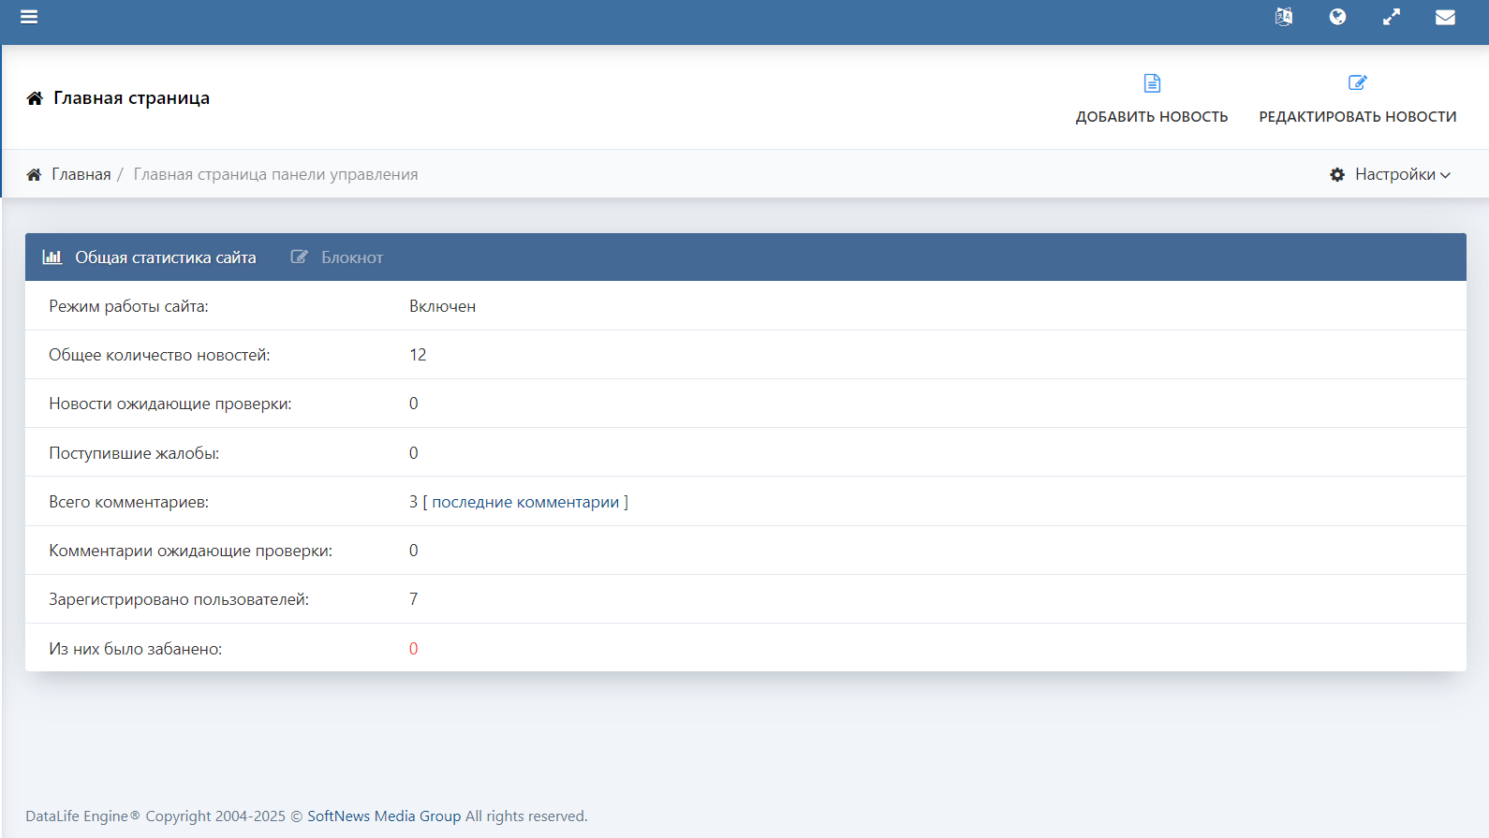Click the bar chart icon in statistics tab
Image resolution: width=1489 pixels, height=838 pixels.
pyautogui.click(x=52, y=257)
